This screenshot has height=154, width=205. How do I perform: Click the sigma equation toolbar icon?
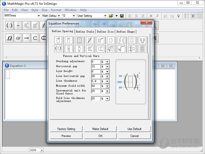pos(193,16)
